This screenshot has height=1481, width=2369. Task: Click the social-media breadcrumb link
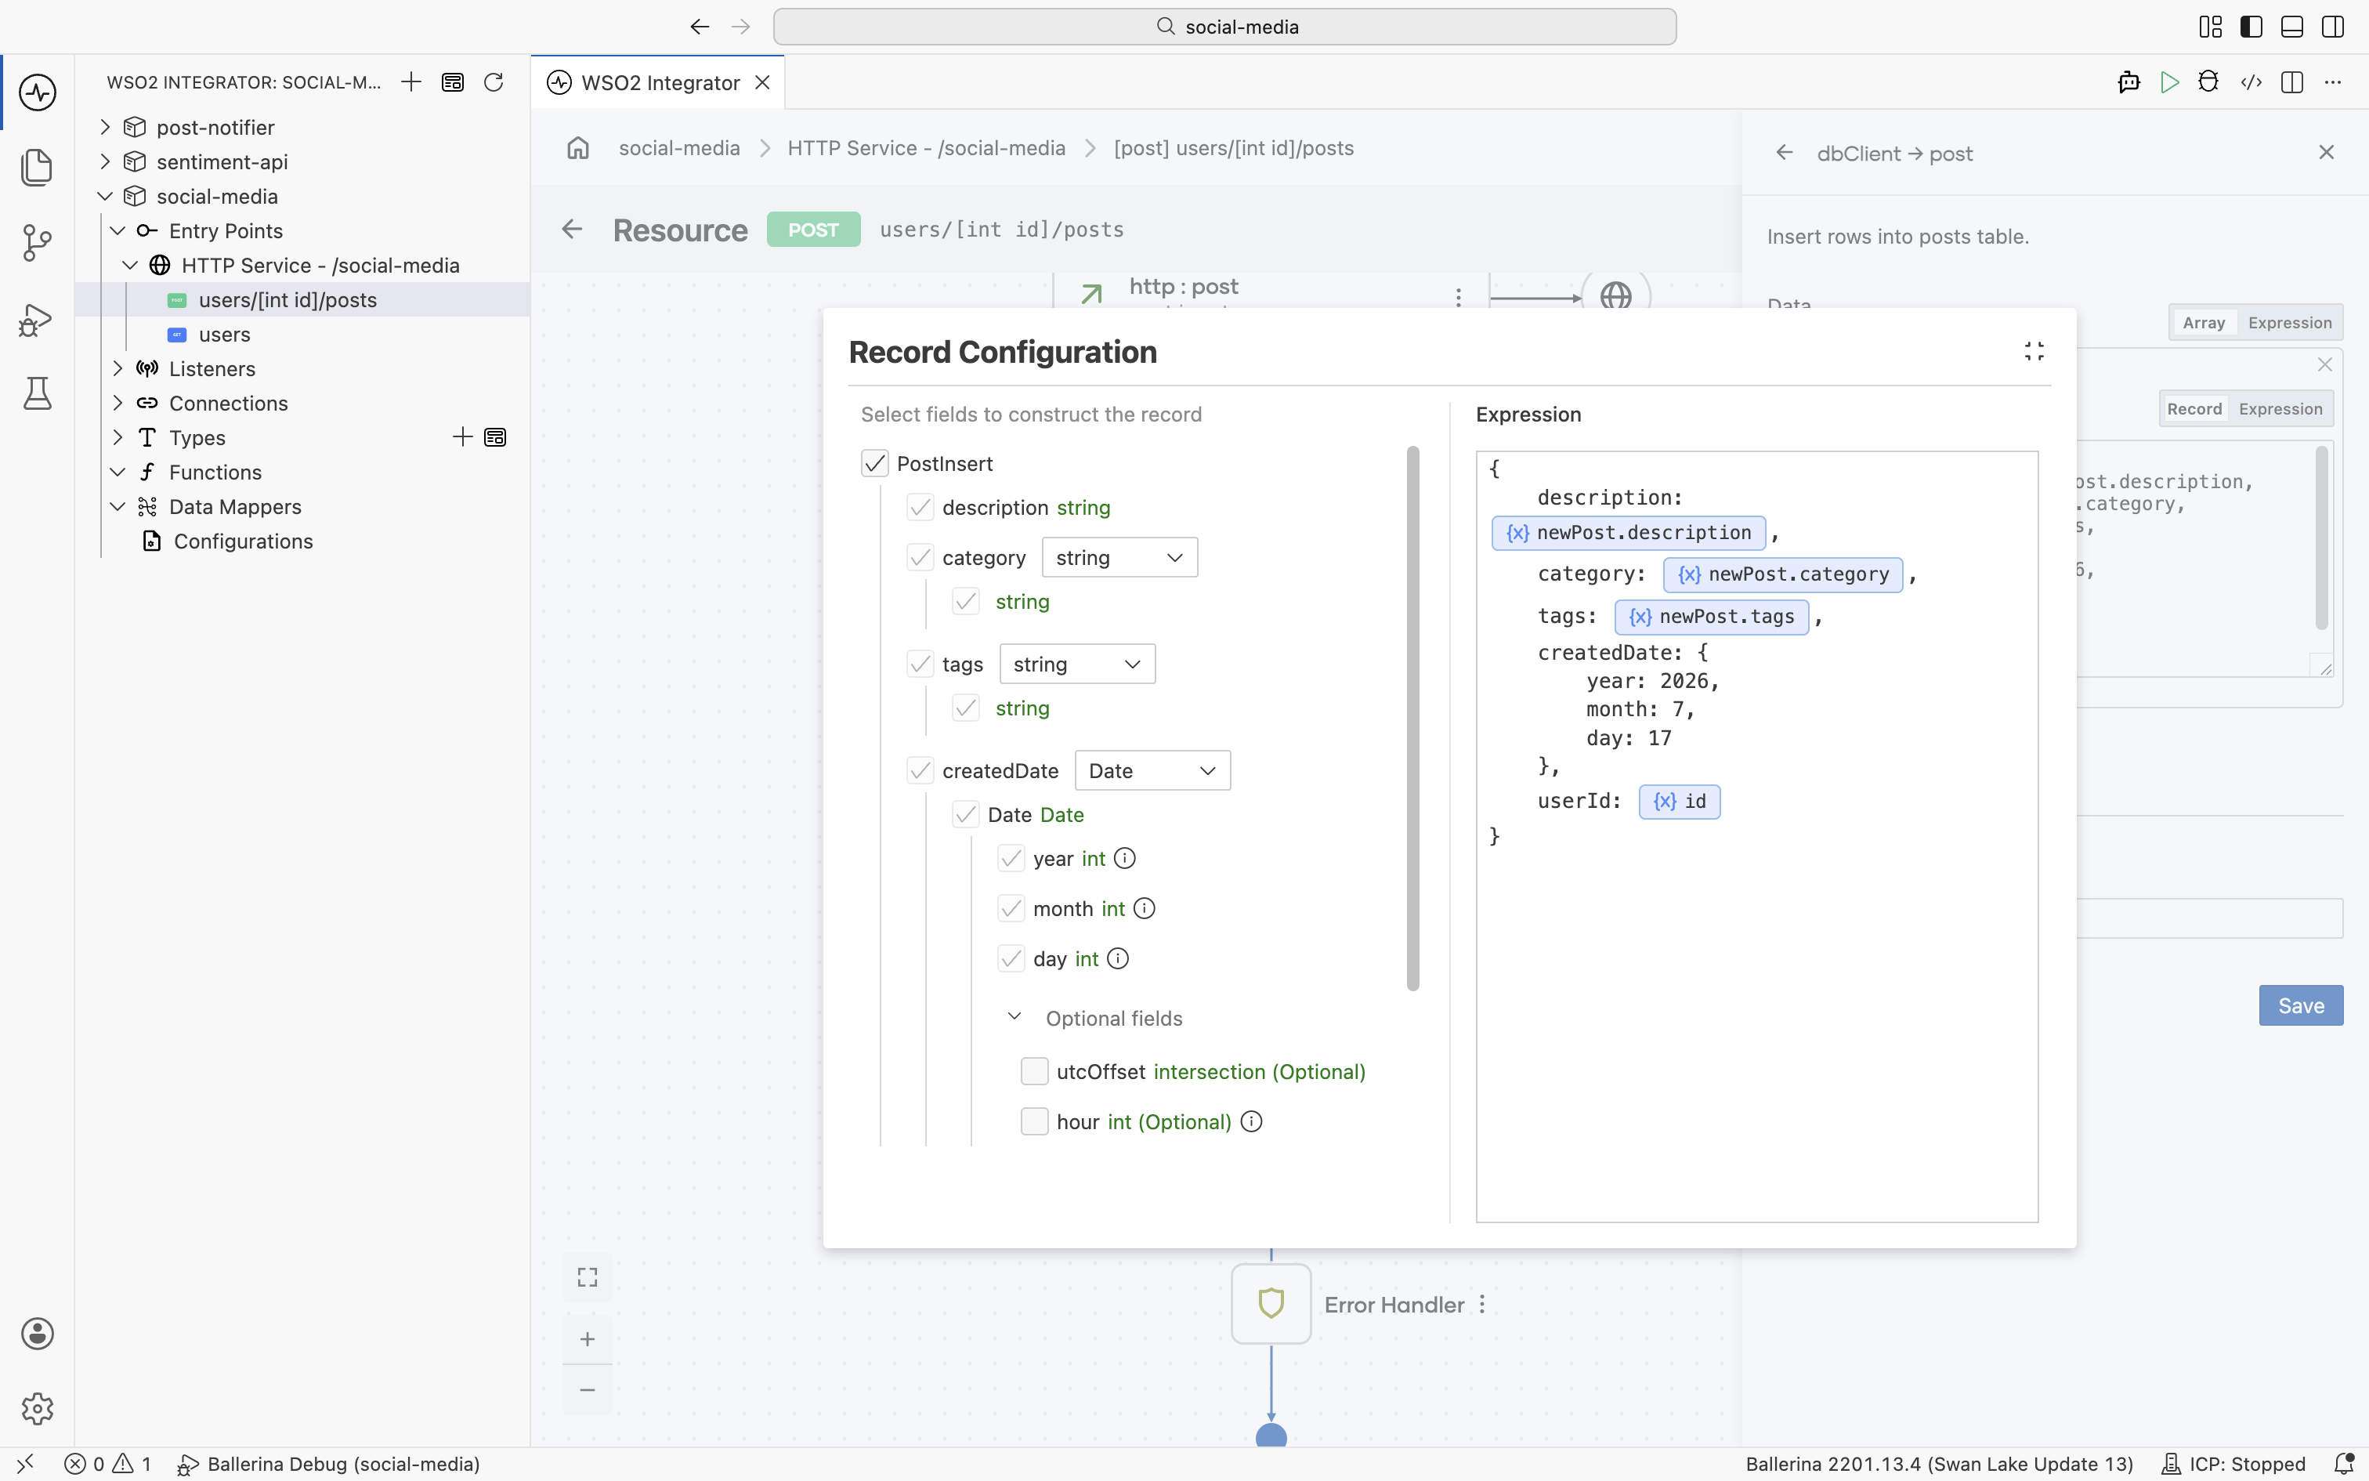[x=678, y=148]
